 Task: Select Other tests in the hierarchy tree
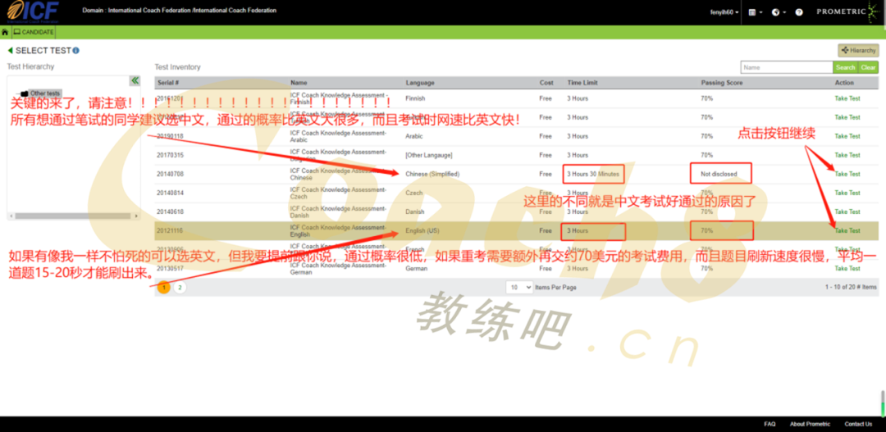(44, 93)
